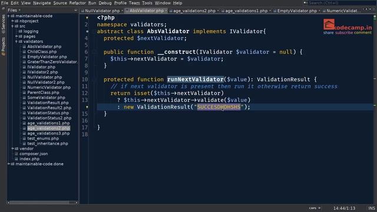Screen dimensions: 377x212
Task: Switch to EmptyValidator.php editor tab
Action: (x=297, y=11)
